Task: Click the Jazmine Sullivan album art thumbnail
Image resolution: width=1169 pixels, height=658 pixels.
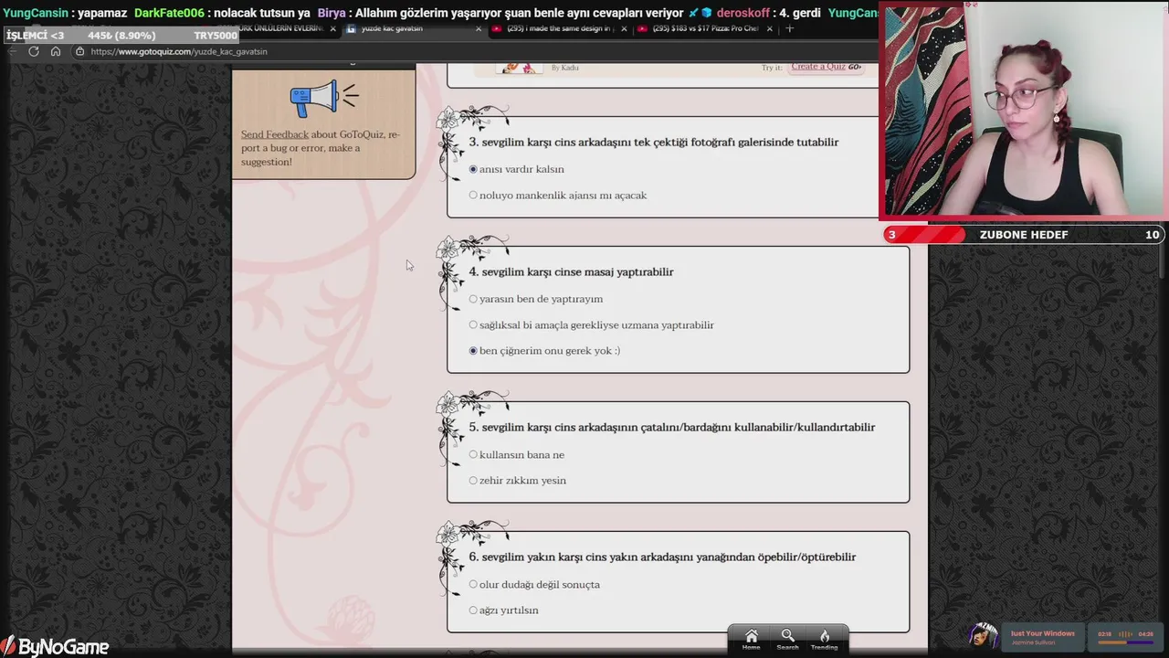Action: [x=983, y=636]
